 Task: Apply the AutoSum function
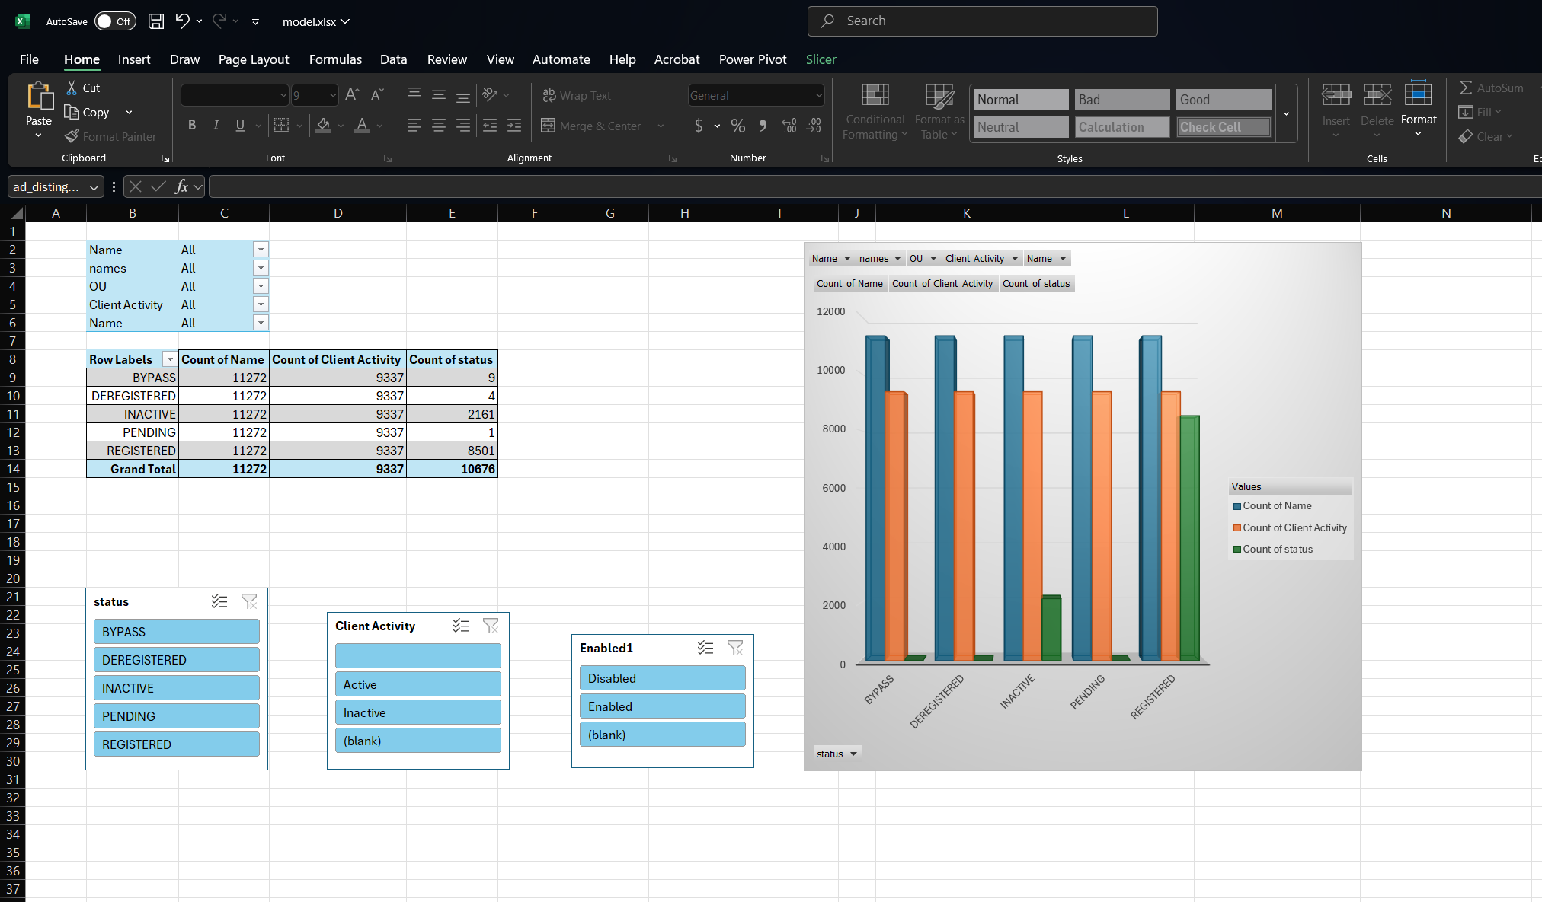(1491, 88)
